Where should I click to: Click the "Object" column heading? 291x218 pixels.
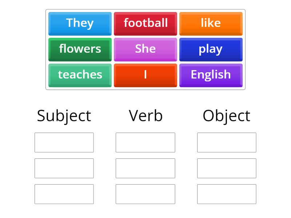click(227, 115)
